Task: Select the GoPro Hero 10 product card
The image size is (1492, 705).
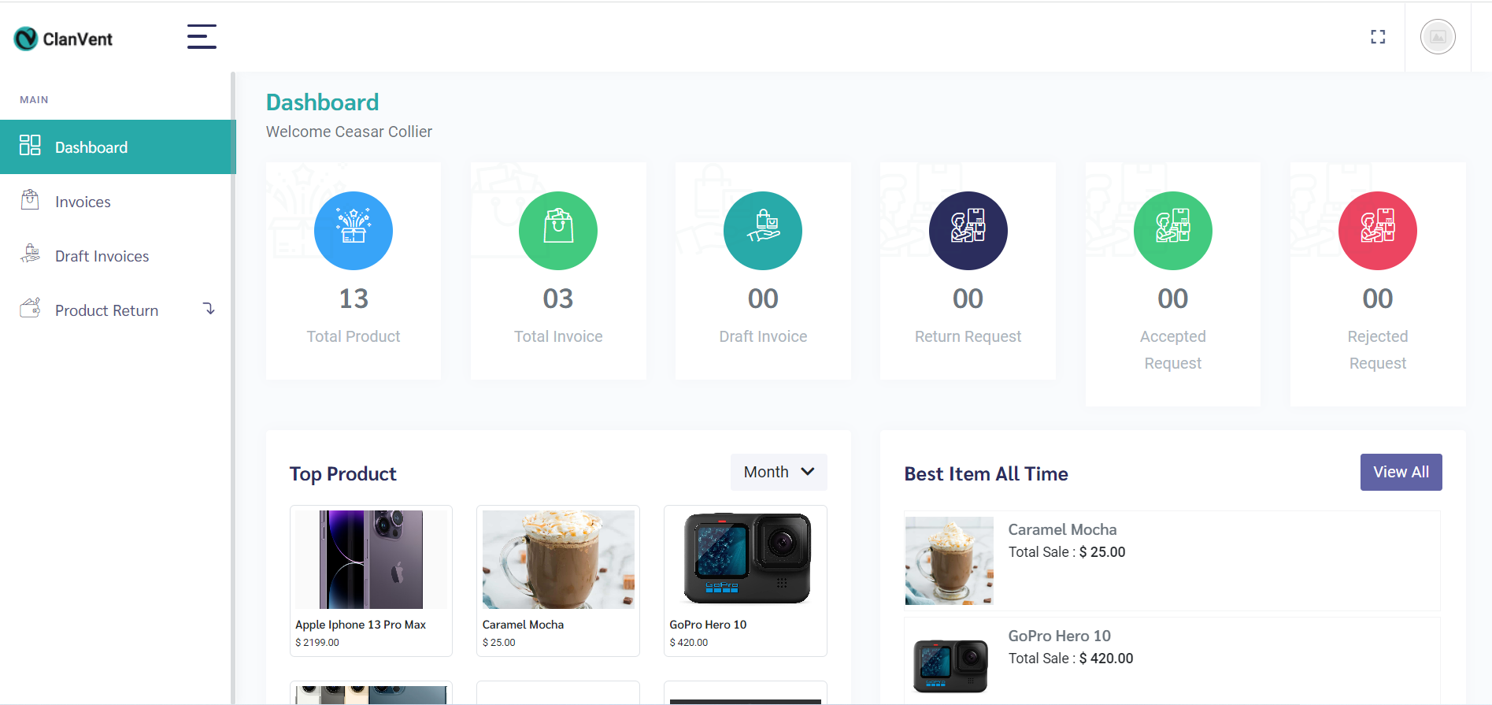Action: pyautogui.click(x=745, y=581)
